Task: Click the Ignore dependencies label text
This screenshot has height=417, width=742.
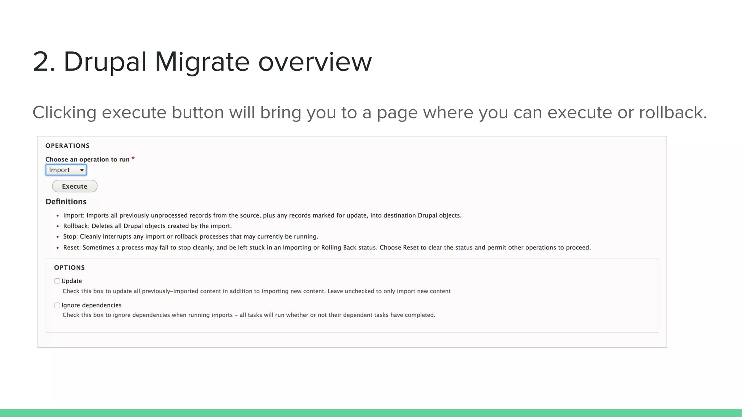Action: (x=91, y=305)
